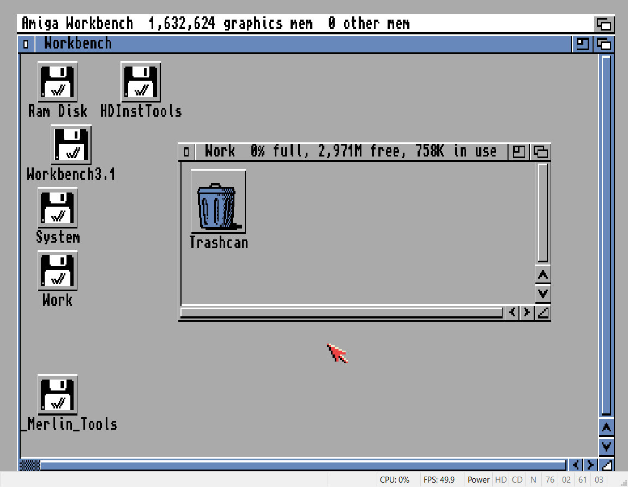Click the Workbench window resize gadget
This screenshot has width=628, height=487.
tap(606, 465)
